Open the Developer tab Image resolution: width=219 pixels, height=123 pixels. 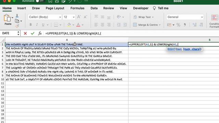(x=141, y=8)
